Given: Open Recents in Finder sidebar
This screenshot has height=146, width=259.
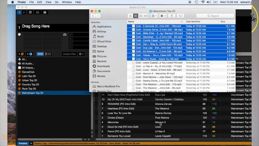Looking at the screenshot, I should tap(102, 61).
